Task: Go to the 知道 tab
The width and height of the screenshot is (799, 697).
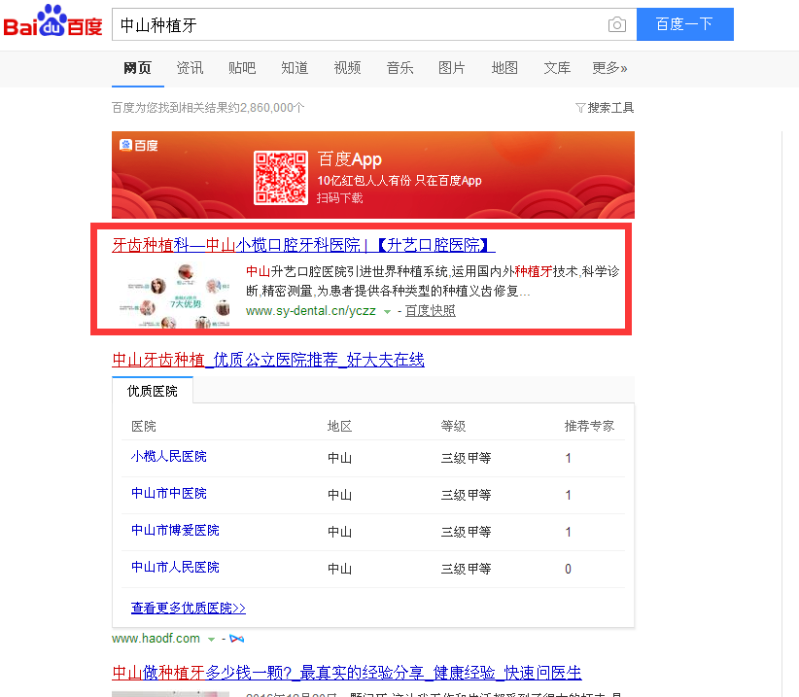Action: tap(295, 68)
